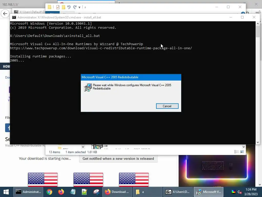The image size is (262, 197).
Task: Click the Explorer nav pane scroll-down chevron
Action: 83,147
